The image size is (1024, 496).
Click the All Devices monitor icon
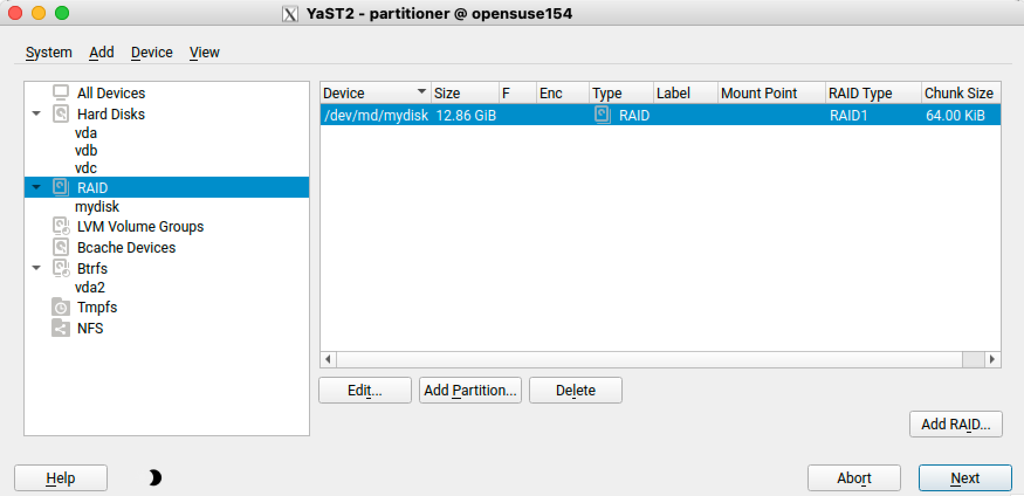click(x=61, y=92)
